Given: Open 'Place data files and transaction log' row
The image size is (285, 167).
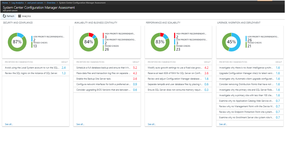Looking at the screenshot, I should [107, 73].
